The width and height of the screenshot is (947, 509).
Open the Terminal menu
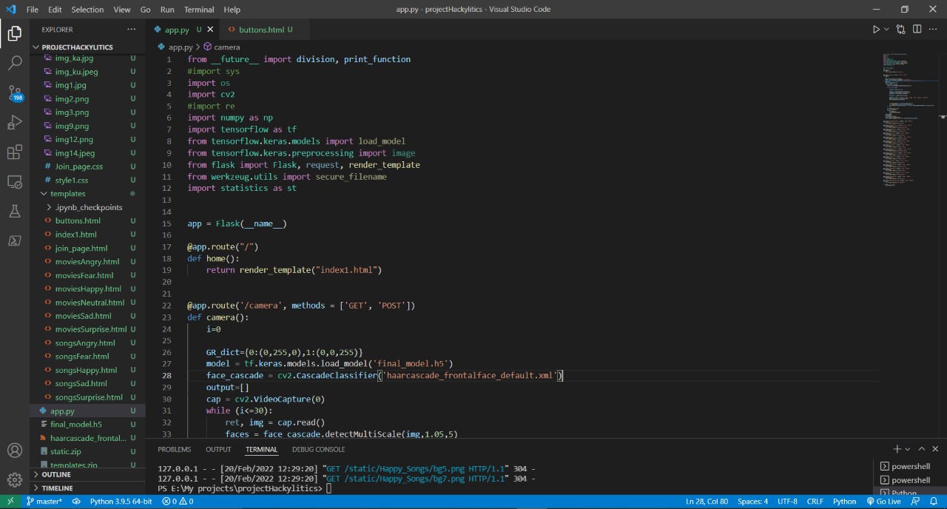(198, 10)
